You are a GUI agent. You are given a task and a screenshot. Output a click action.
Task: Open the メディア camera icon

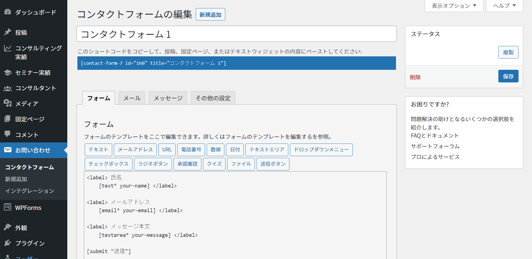click(7, 103)
